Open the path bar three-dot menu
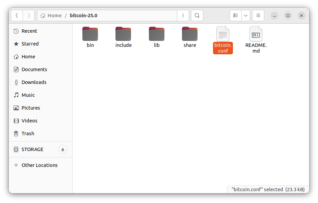Image resolution: width=318 pixels, height=203 pixels. [x=183, y=16]
